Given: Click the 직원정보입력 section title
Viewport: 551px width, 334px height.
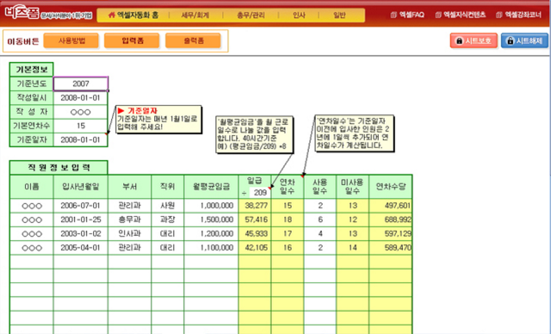Looking at the screenshot, I should tap(59, 168).
